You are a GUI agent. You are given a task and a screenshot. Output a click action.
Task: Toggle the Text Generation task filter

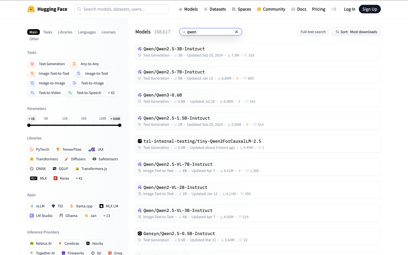click(x=47, y=64)
